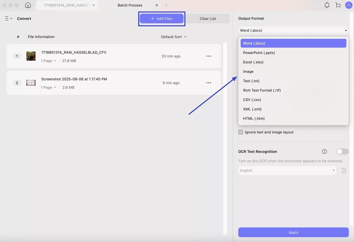Switch to the Batch Process tab

[x=130, y=5]
